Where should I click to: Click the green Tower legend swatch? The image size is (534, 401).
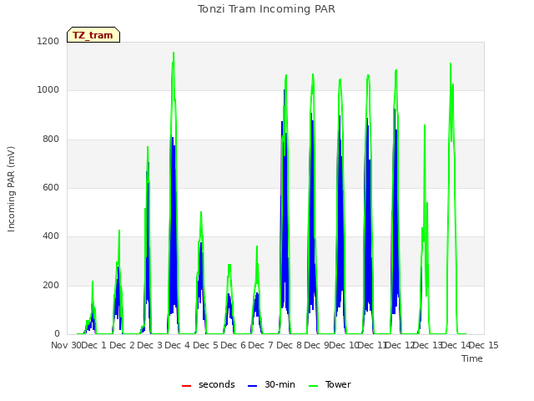pyautogui.click(x=314, y=386)
